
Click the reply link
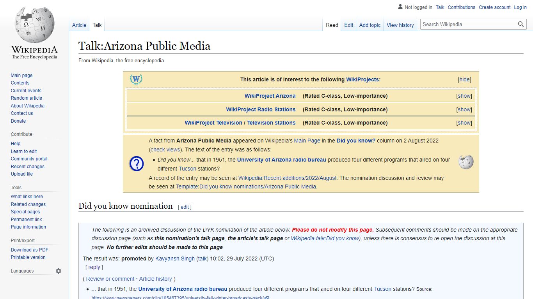point(94,267)
